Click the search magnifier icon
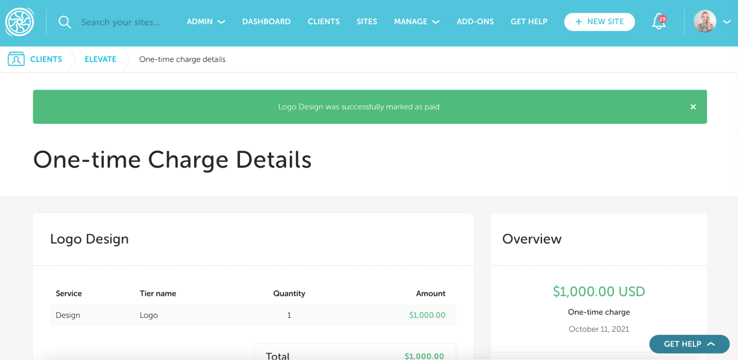Viewport: 738px width, 360px height. [65, 22]
